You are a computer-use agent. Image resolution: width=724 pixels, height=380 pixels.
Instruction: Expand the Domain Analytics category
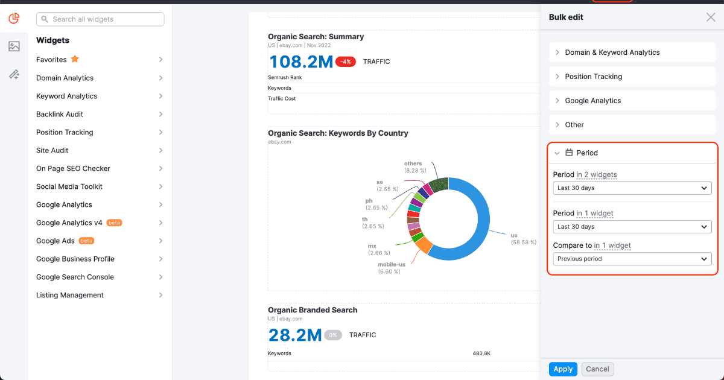pyautogui.click(x=100, y=78)
